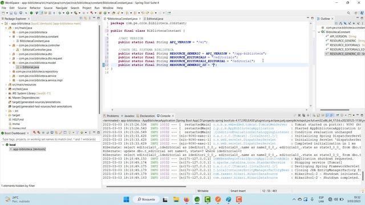Close the Package Explorer view tab
This screenshot has height=205, width=365.
pos(29,19)
